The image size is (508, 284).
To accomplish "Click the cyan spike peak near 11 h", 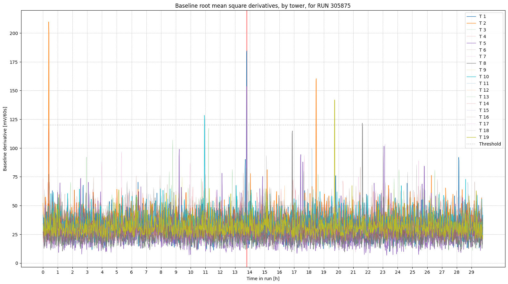I will click(x=204, y=116).
